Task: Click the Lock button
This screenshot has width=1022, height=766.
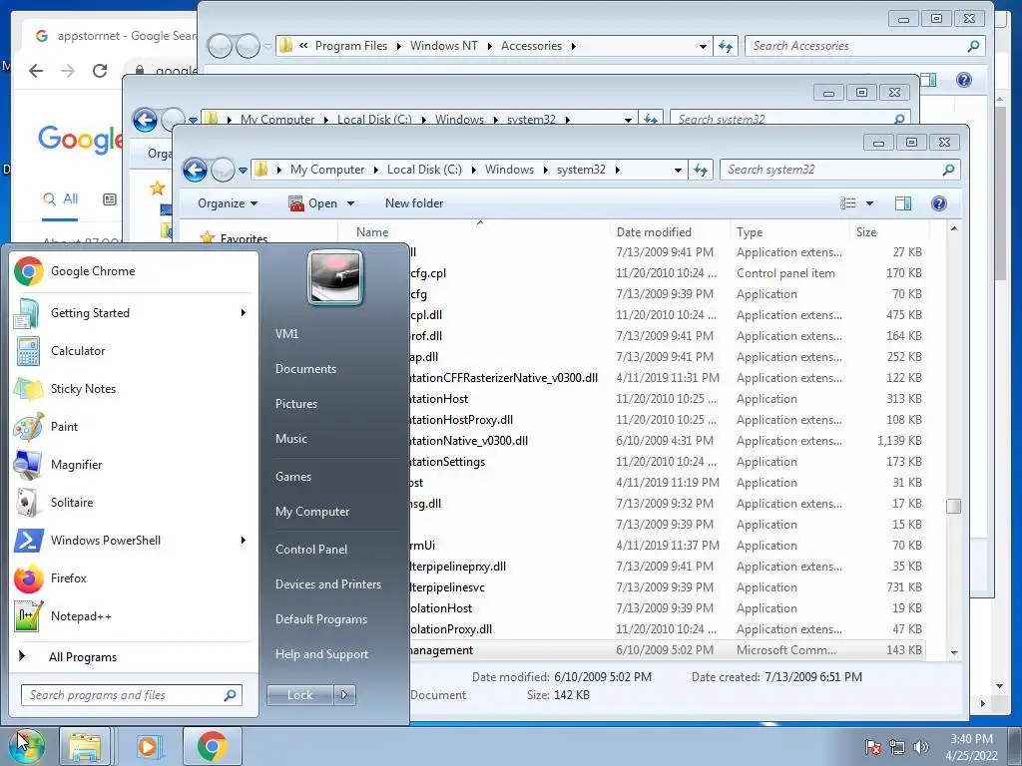Action: [x=299, y=695]
